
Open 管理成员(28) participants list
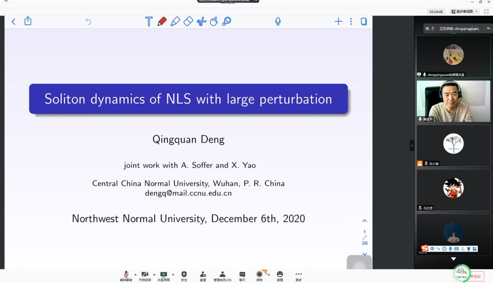(223, 276)
